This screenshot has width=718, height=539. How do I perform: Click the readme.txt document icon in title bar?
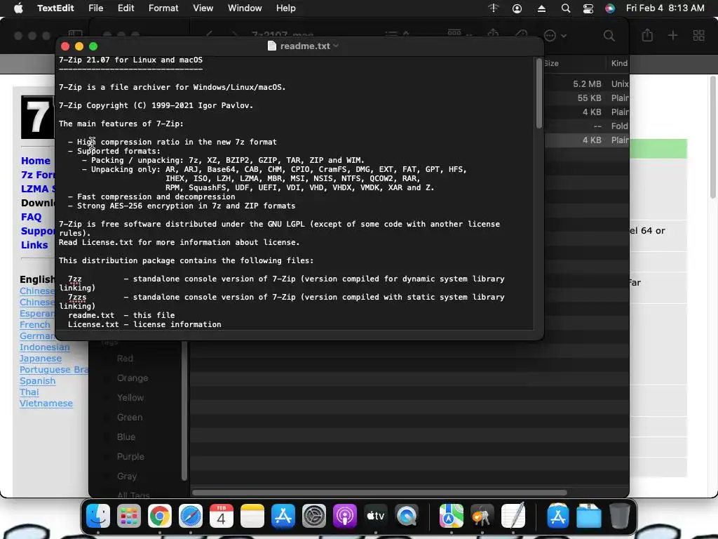[272, 46]
